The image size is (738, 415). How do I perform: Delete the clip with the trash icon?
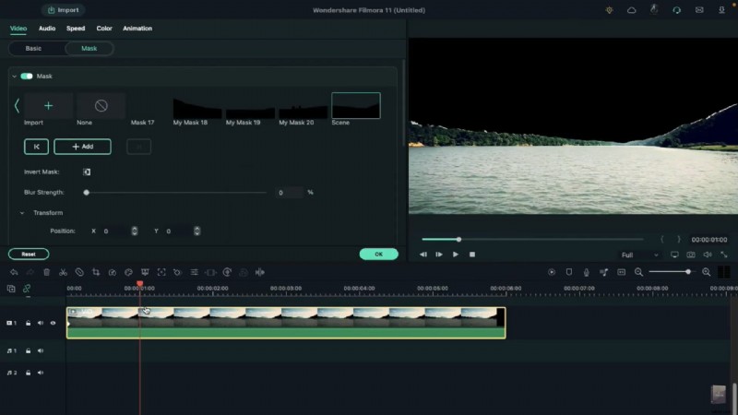46,272
